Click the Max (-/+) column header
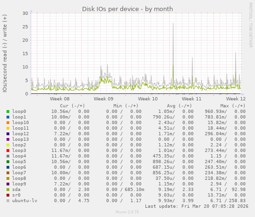 (x=233, y=106)
